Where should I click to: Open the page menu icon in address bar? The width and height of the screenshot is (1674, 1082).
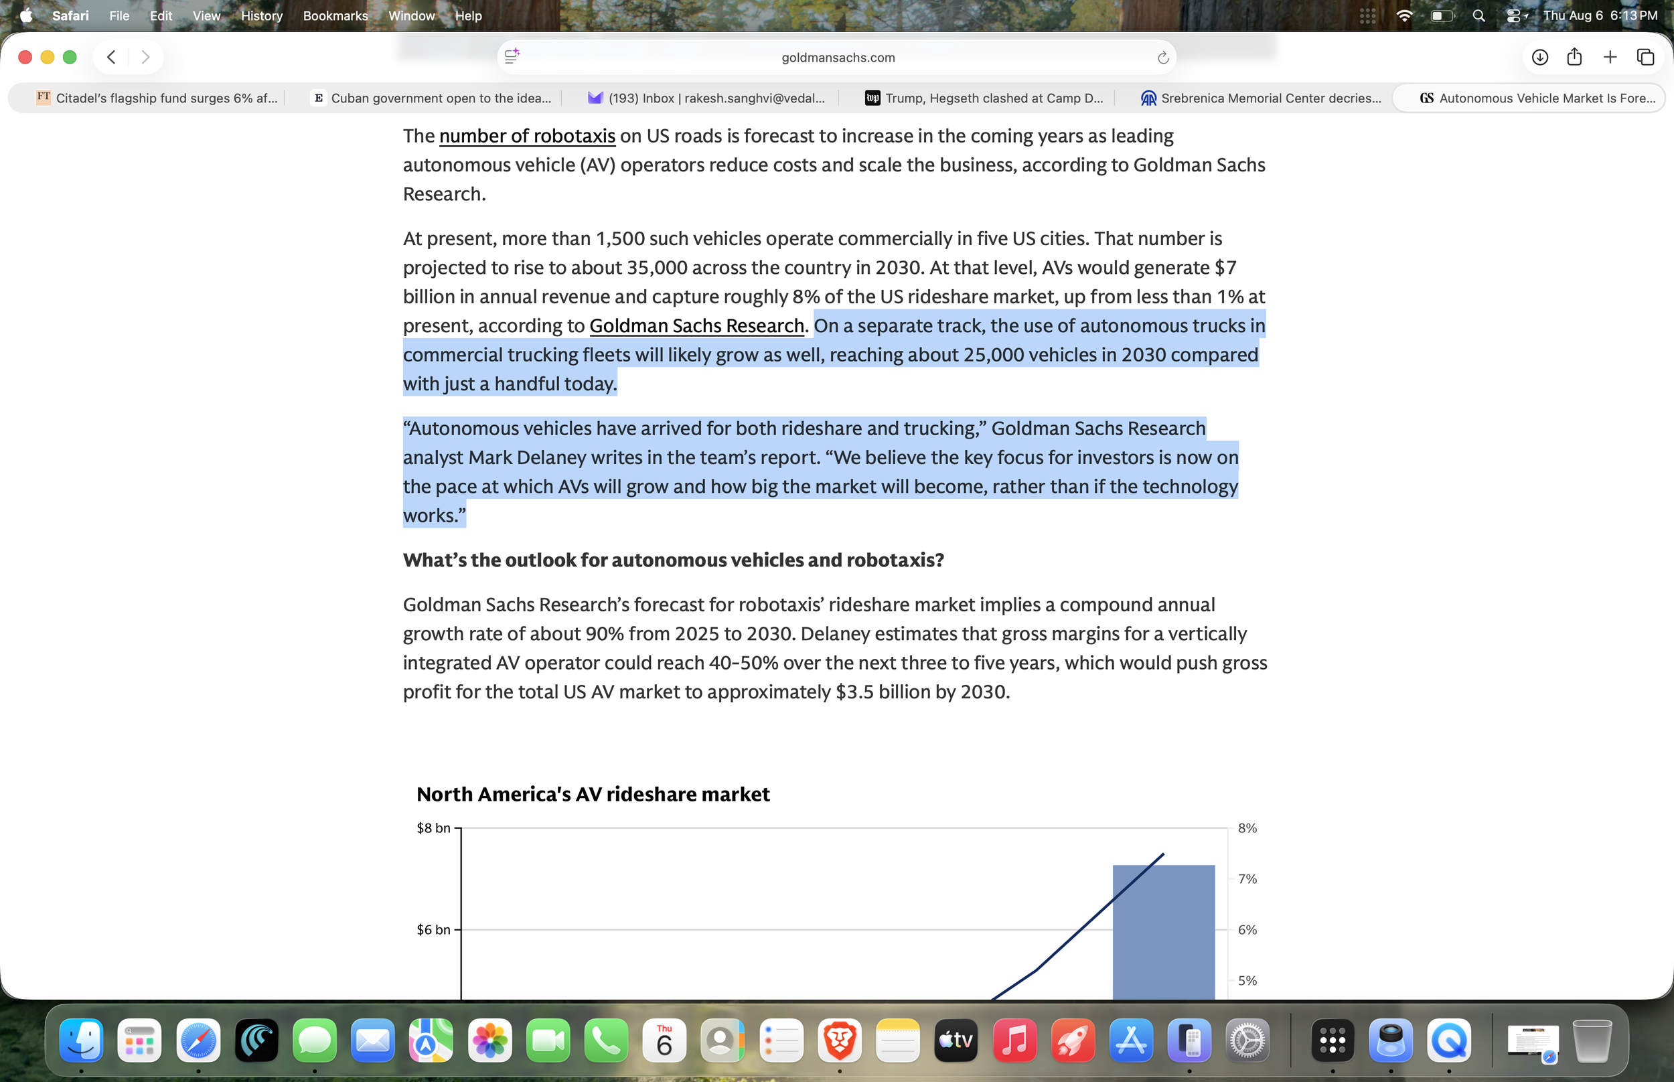[x=512, y=56]
